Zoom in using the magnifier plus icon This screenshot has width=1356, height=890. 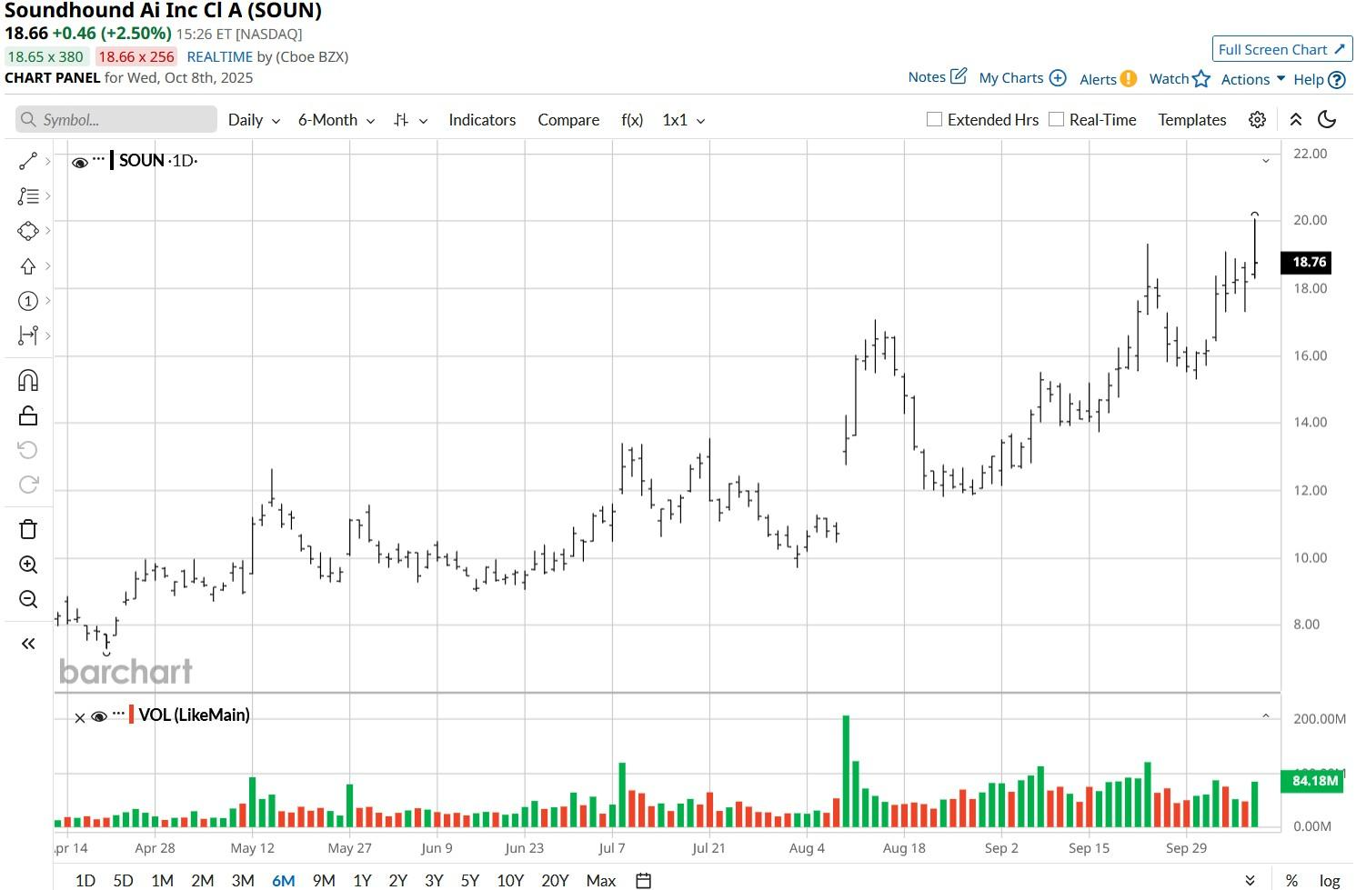pyautogui.click(x=28, y=565)
